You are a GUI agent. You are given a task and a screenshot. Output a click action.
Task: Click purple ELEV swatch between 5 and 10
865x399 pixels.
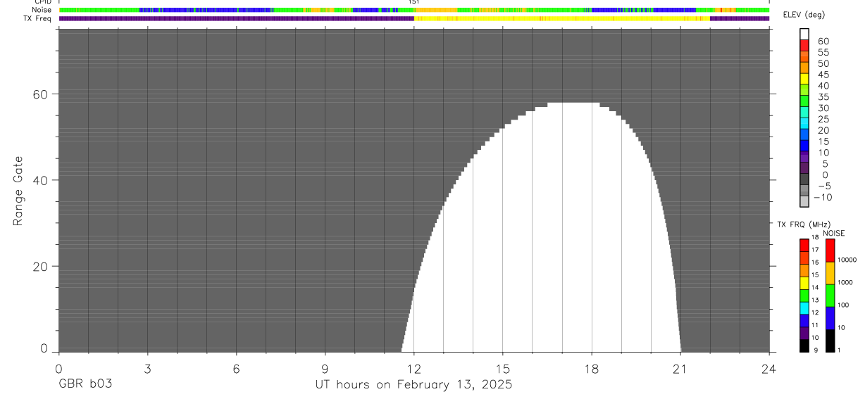click(804, 157)
